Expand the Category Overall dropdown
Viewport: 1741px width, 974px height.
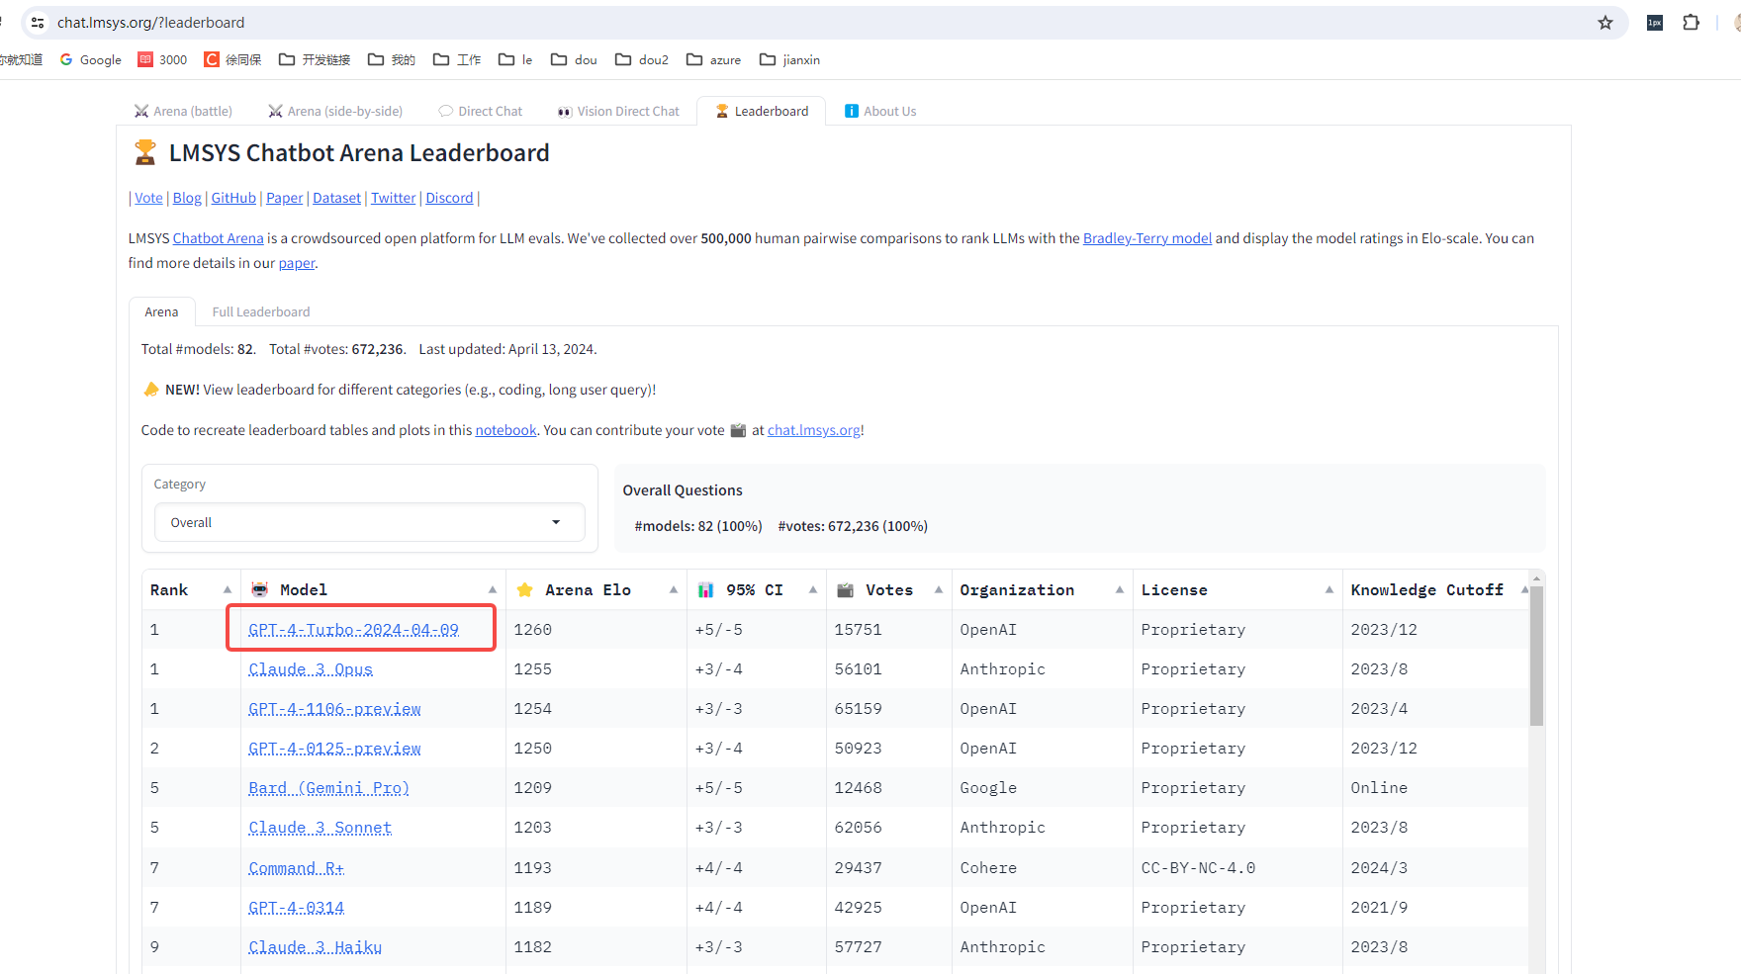370,522
